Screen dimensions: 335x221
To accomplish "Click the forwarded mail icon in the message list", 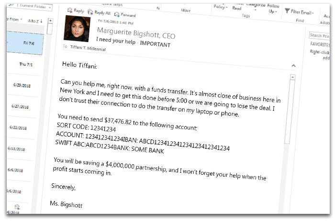I will pos(17,206).
